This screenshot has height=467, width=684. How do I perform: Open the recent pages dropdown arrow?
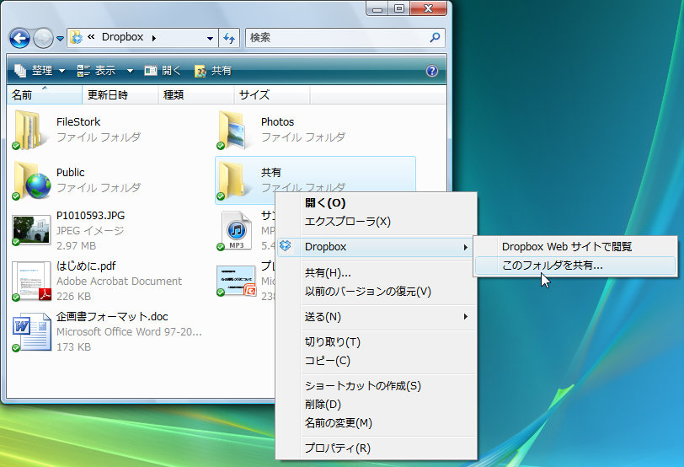tap(60, 39)
